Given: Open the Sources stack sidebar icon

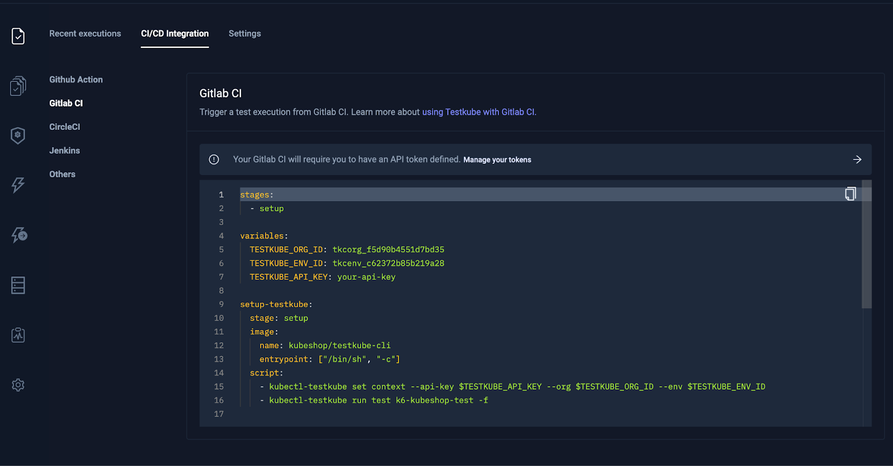Looking at the screenshot, I should click(18, 285).
